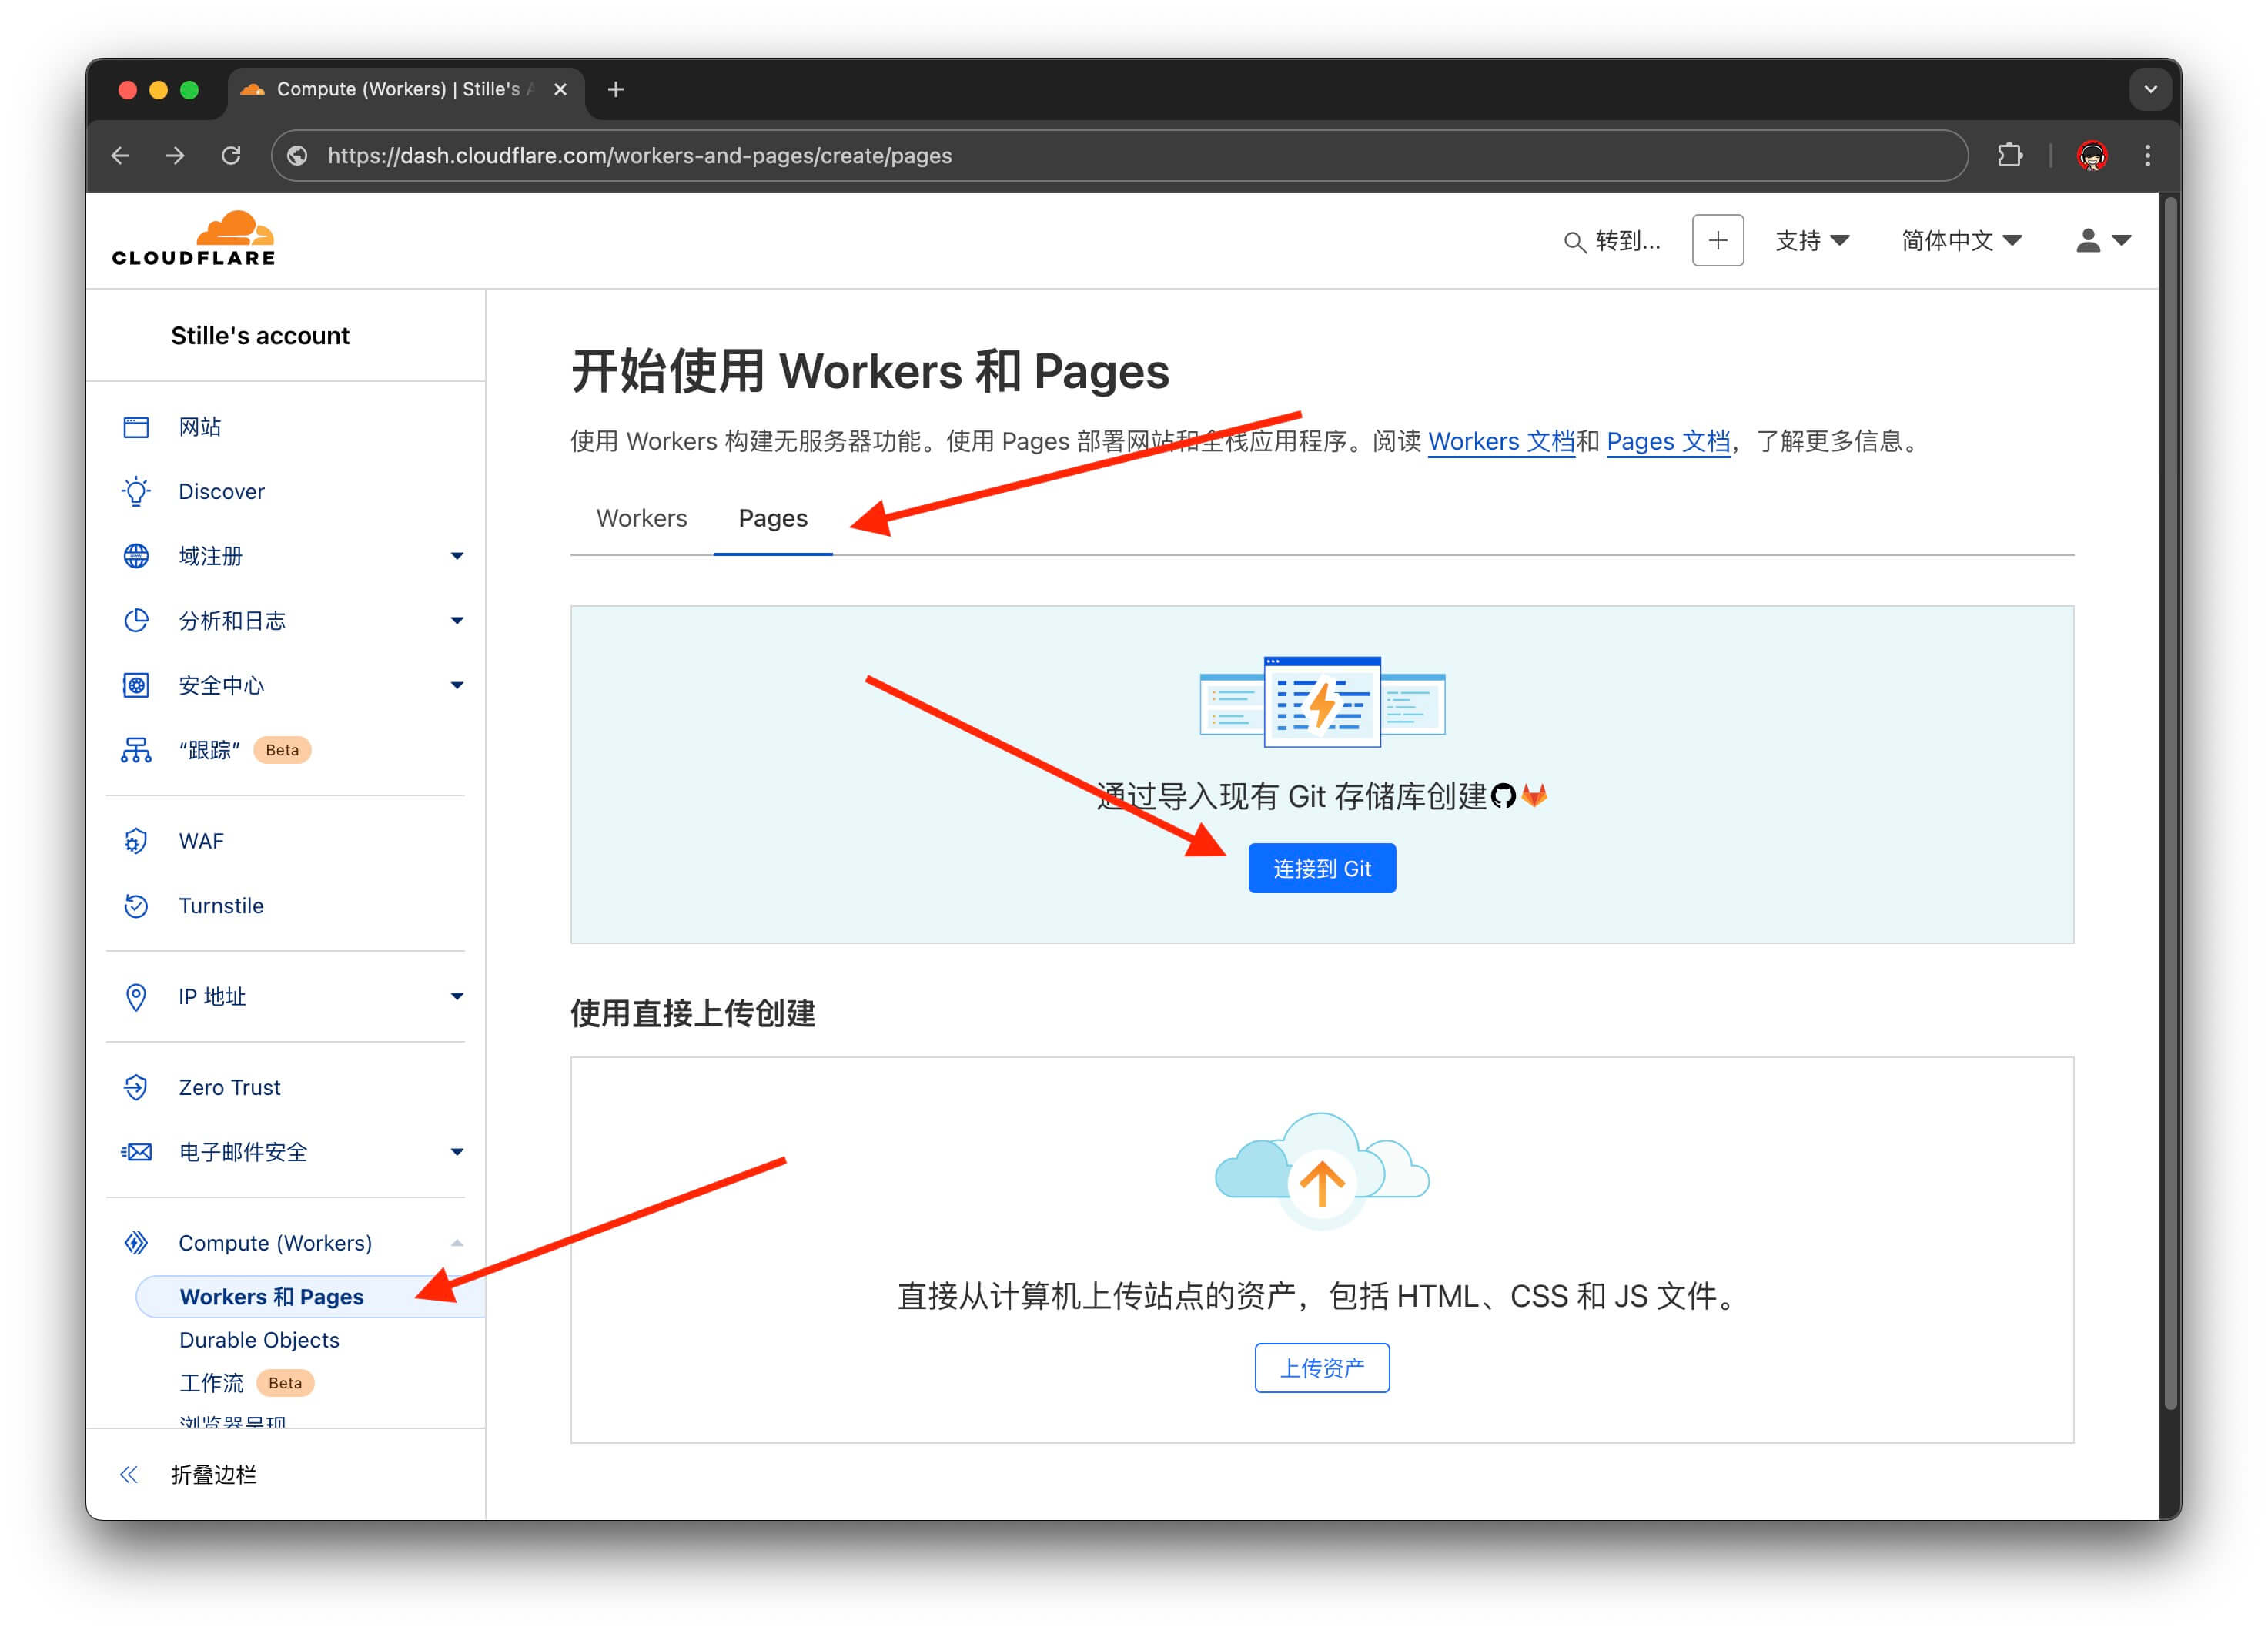Image resolution: width=2268 pixels, height=1634 pixels.
Task: Click the site info icon in address bar
Action: coord(297,156)
